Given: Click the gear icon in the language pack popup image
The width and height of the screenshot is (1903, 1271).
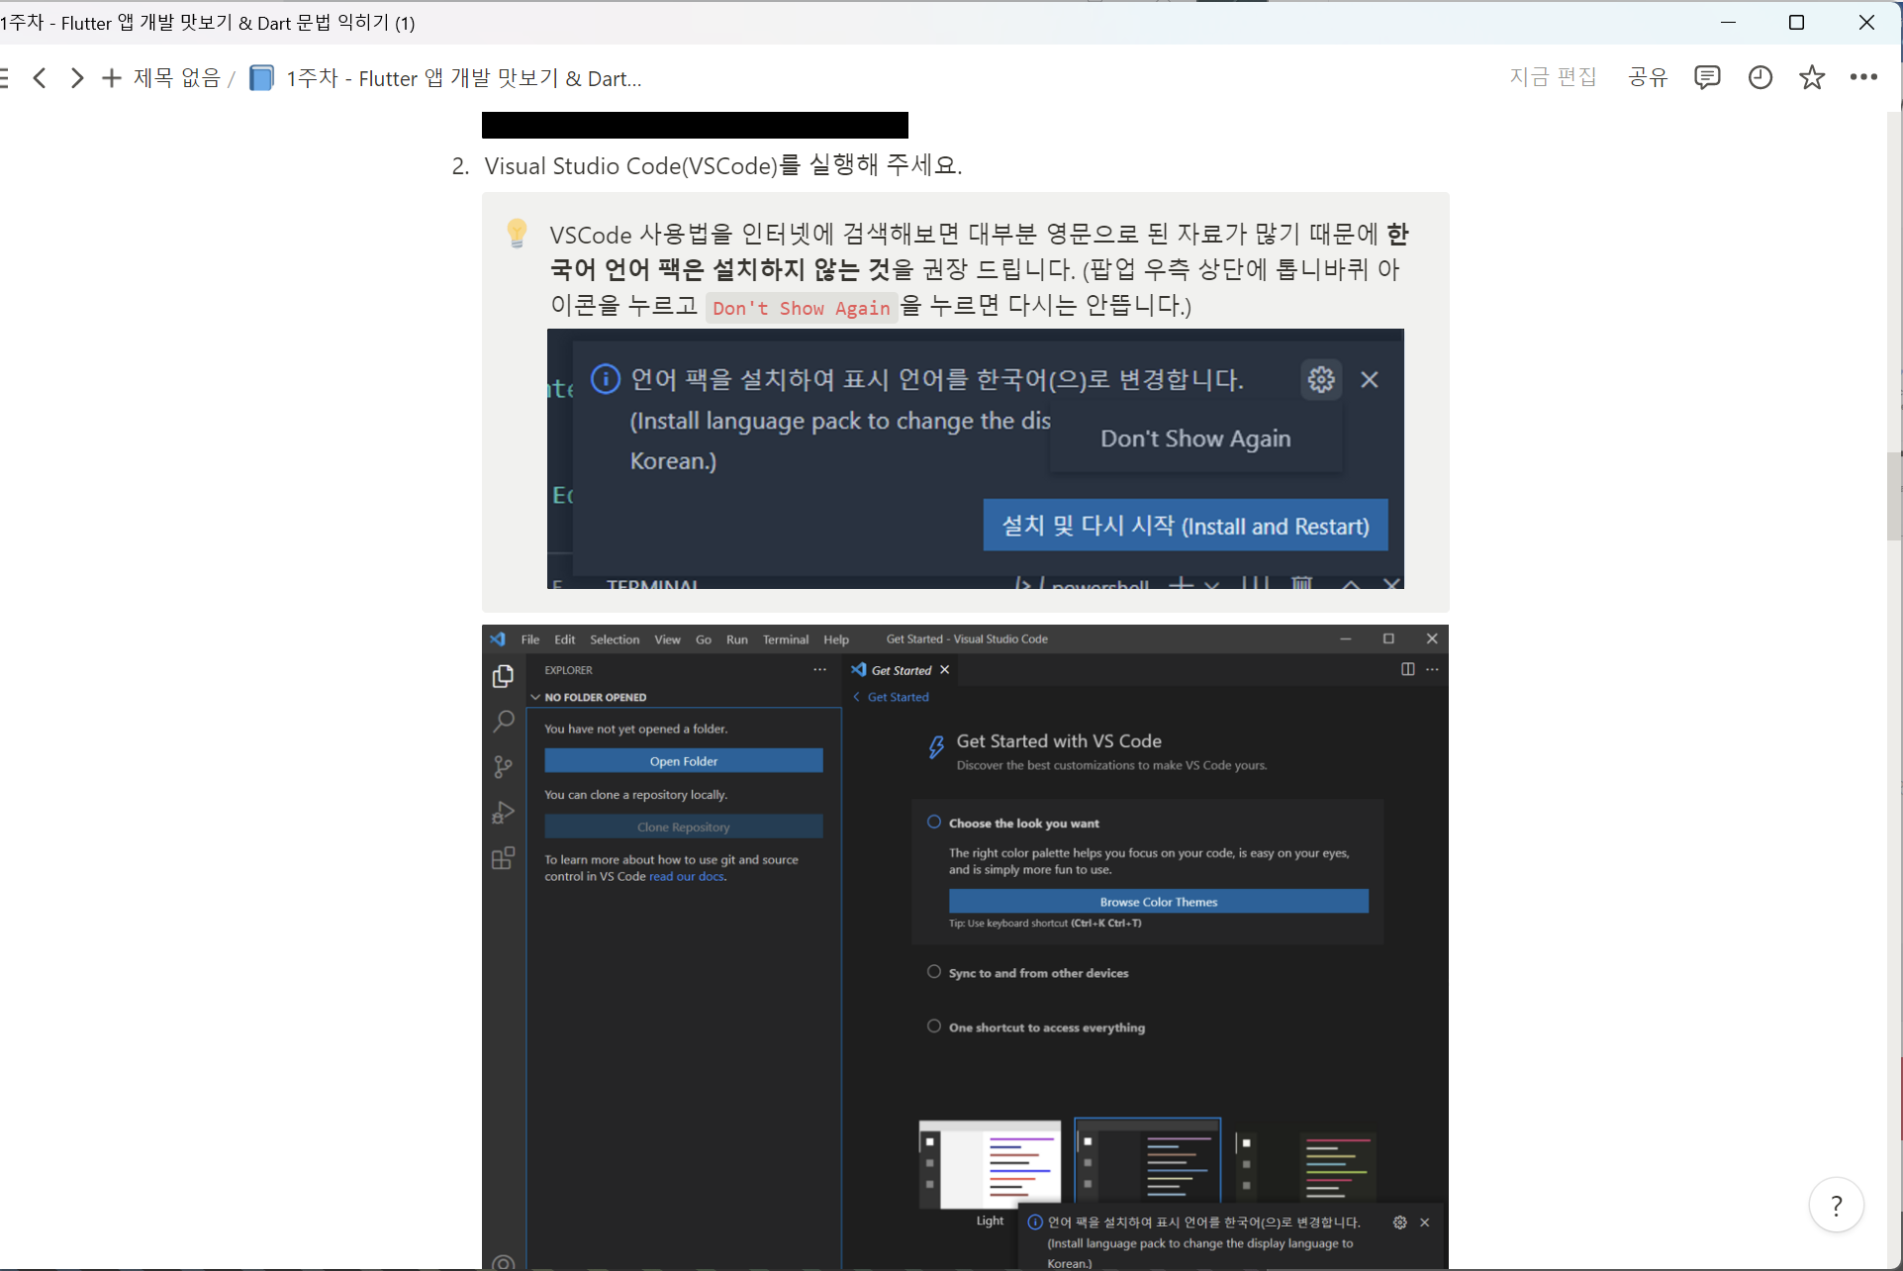Looking at the screenshot, I should click(x=1321, y=379).
